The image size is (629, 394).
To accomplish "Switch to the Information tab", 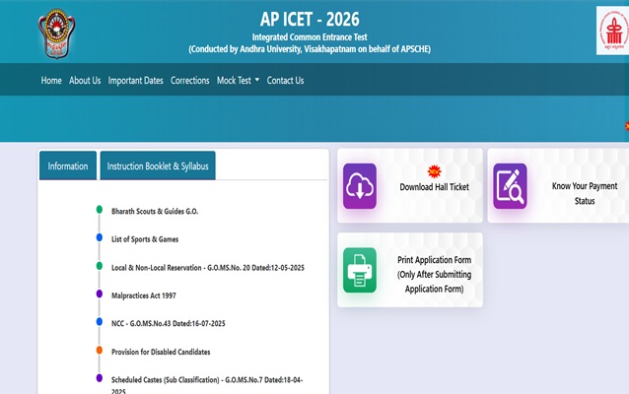I will point(68,165).
